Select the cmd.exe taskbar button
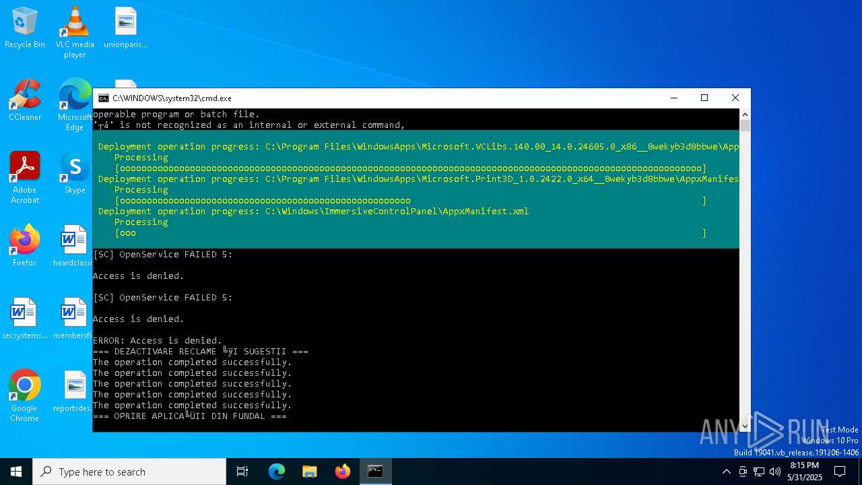 [x=376, y=472]
